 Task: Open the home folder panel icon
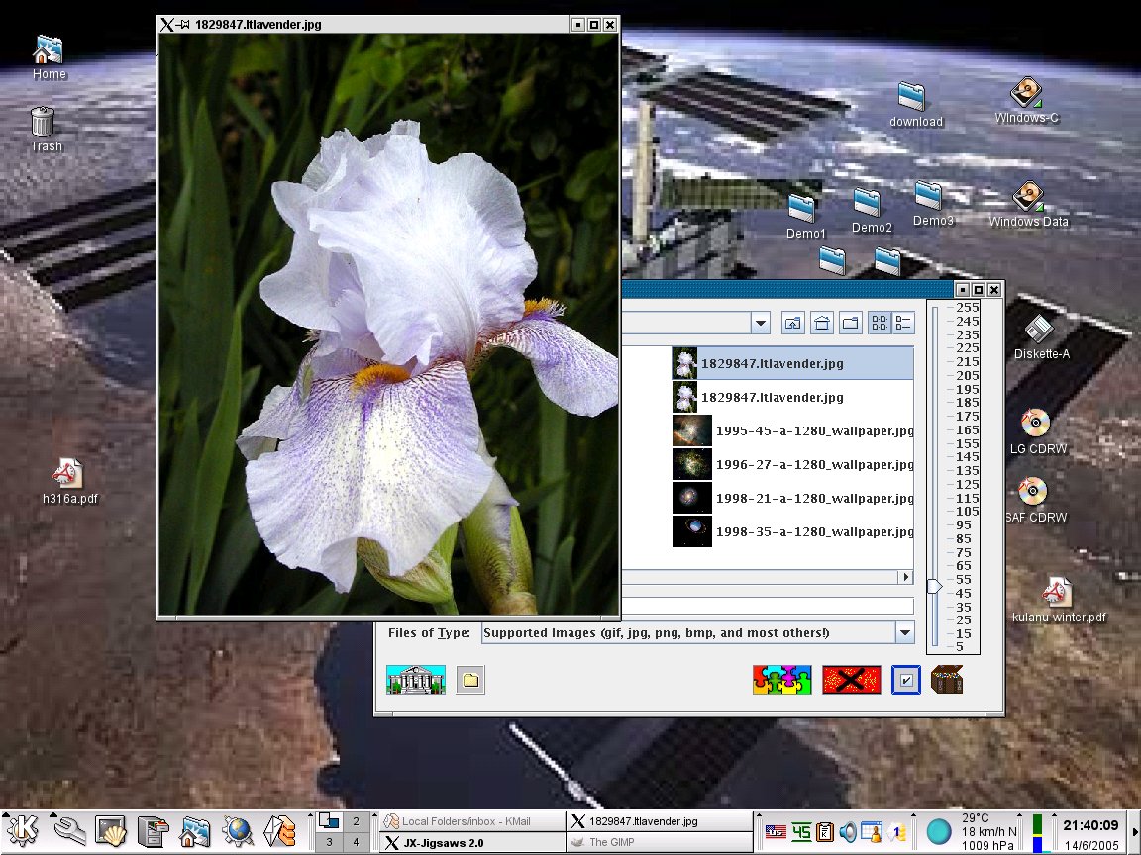pos(194,831)
